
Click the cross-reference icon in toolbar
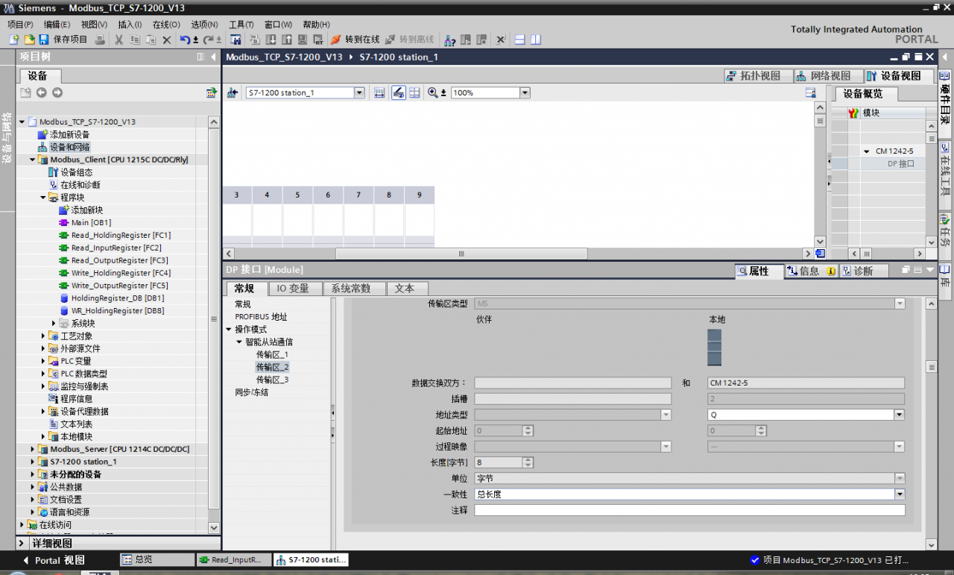coord(500,40)
